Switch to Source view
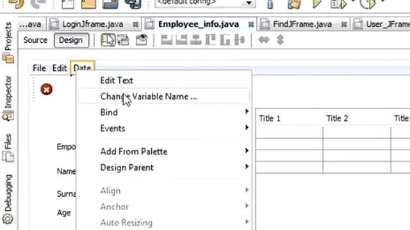Viewport: 410px width, 230px height. 35,40
